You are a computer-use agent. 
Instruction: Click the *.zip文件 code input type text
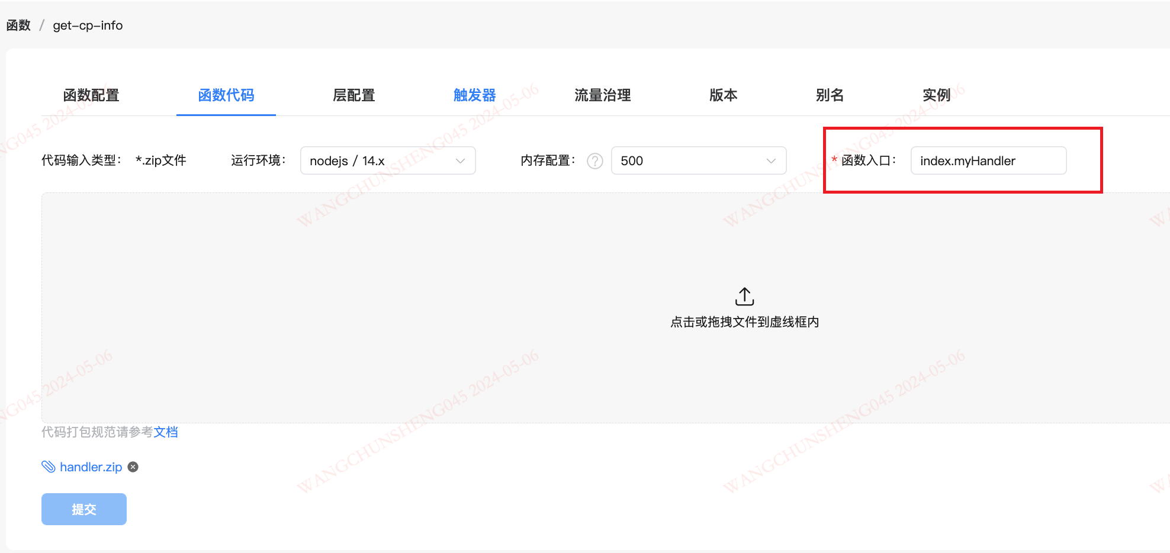161,160
